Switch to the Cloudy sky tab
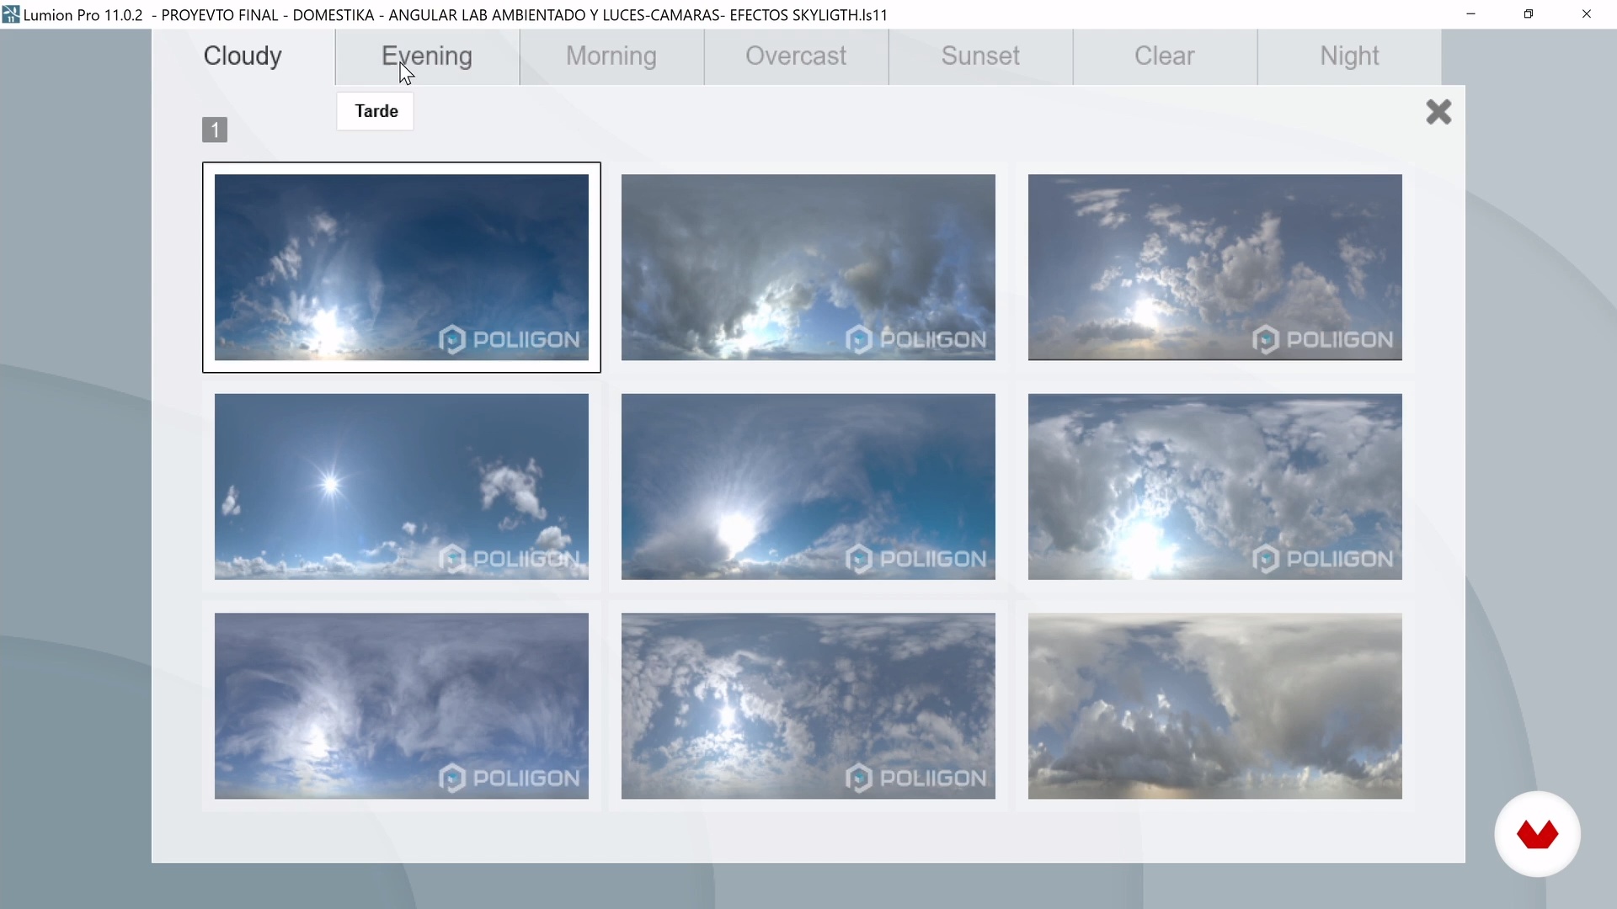Screen dimensions: 1617x909 pos(243,56)
